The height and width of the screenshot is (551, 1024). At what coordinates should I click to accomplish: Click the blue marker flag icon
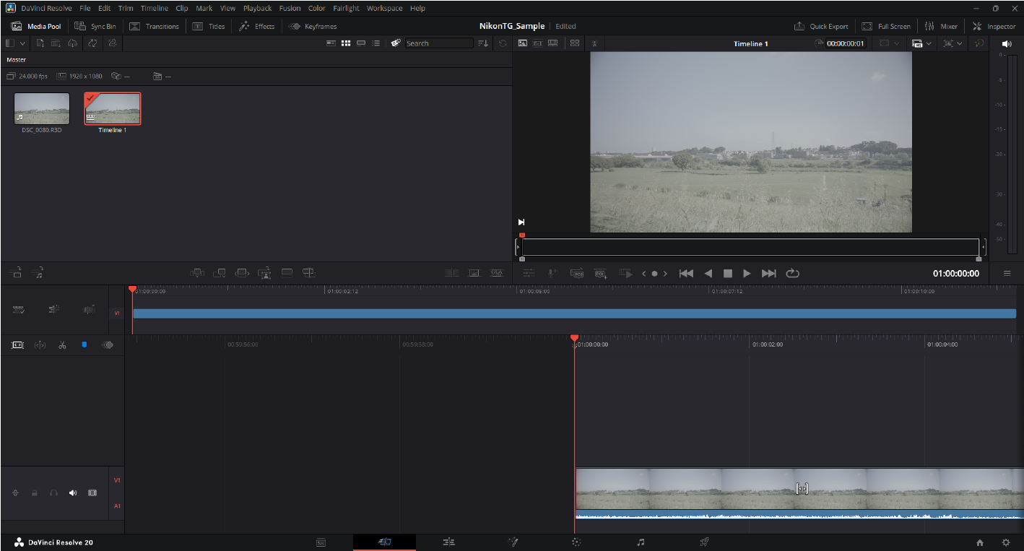click(x=84, y=345)
